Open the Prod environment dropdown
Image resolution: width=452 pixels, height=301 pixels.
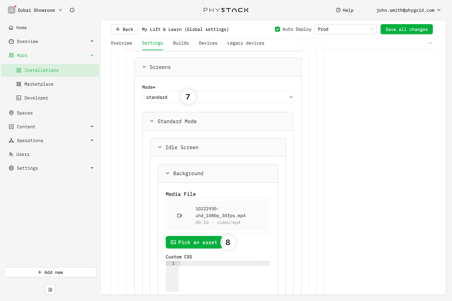(345, 29)
